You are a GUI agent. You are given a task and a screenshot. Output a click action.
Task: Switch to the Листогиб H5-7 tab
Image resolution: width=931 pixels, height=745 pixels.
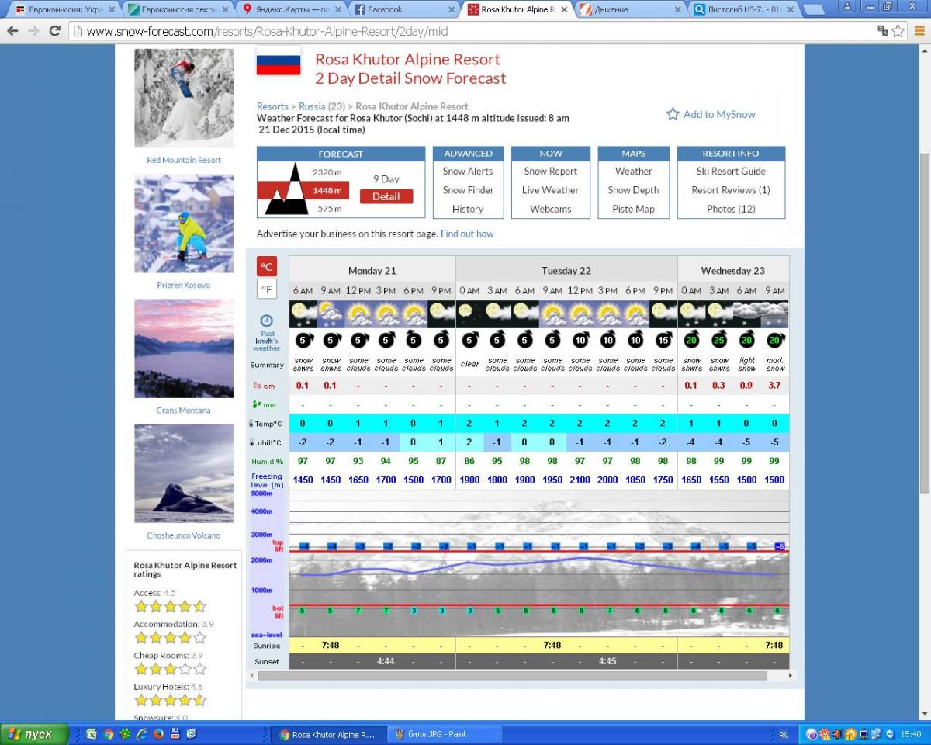[x=742, y=9]
